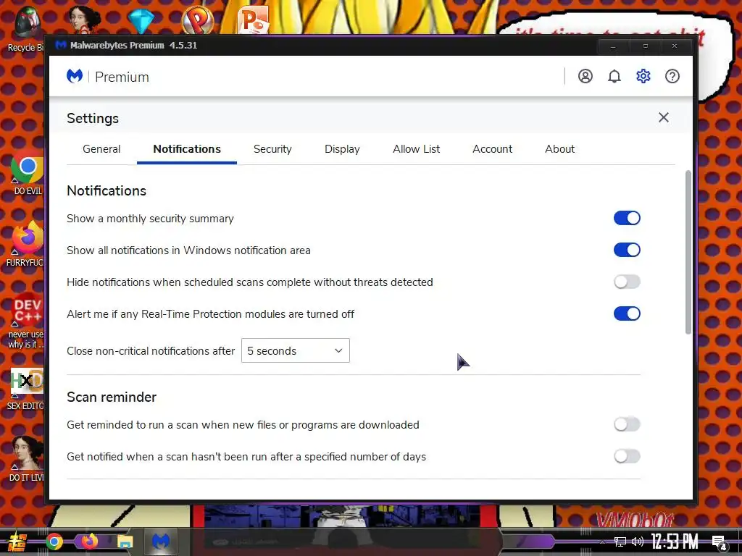Screen dimensions: 742x556
Task: Close the Settings panel with the X
Action: (664, 117)
